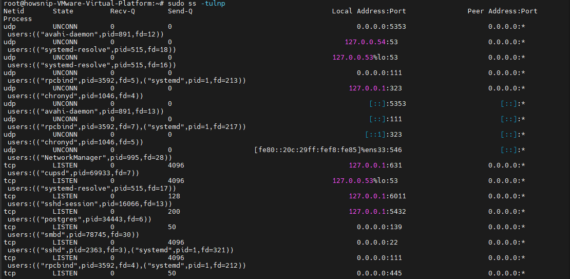Select the 'Send-Q' column header
Screen dimensions: 570x279
(x=180, y=11)
